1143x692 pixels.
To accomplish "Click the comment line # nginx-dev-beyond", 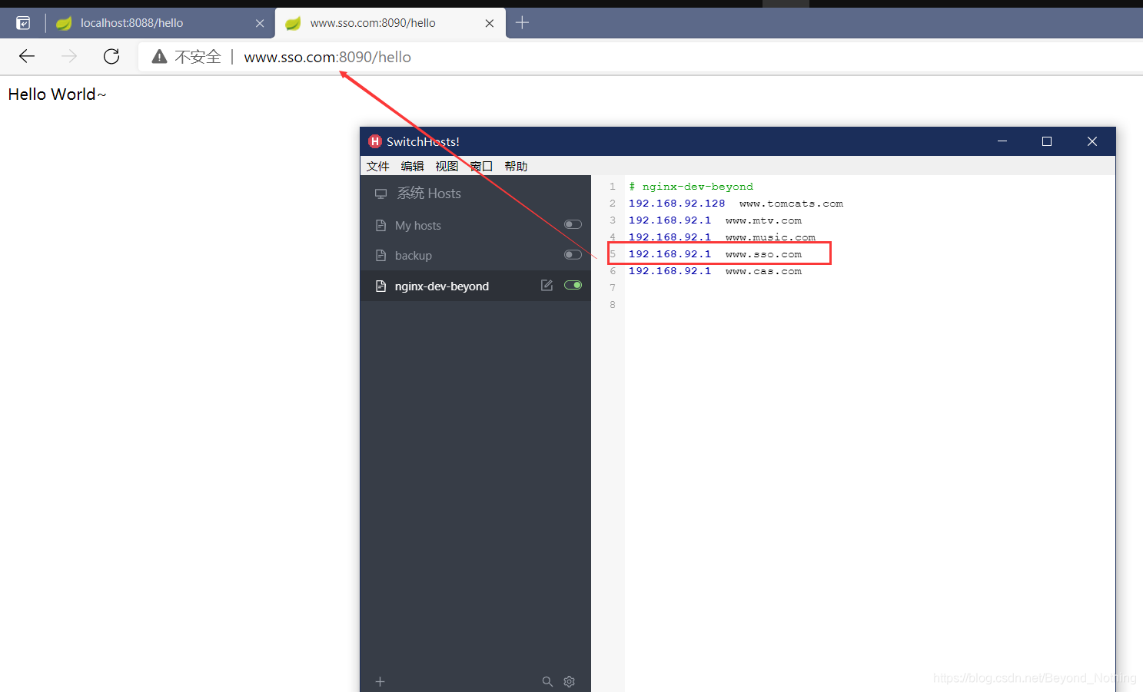I will click(691, 187).
